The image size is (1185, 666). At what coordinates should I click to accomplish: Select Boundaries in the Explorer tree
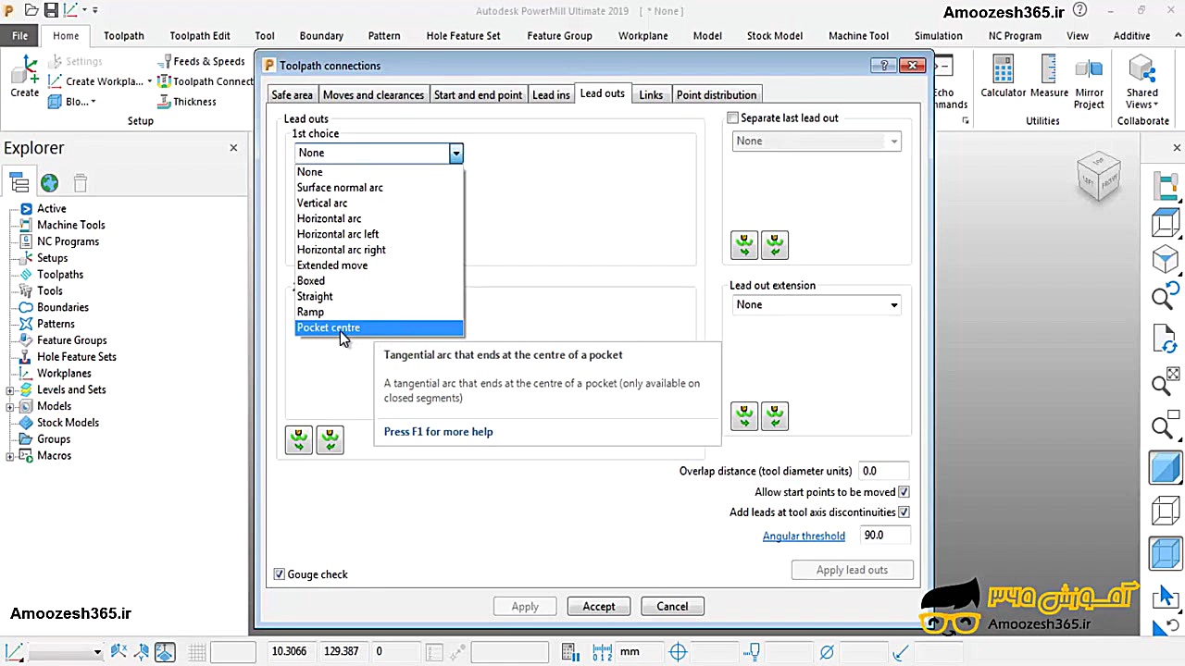[63, 308]
